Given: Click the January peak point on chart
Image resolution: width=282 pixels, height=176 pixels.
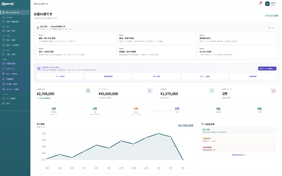Looking at the screenshot, I should 158,134.
